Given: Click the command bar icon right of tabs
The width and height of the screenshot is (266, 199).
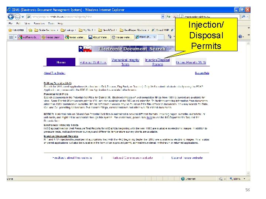Looking at the screenshot, I should pos(170,36).
